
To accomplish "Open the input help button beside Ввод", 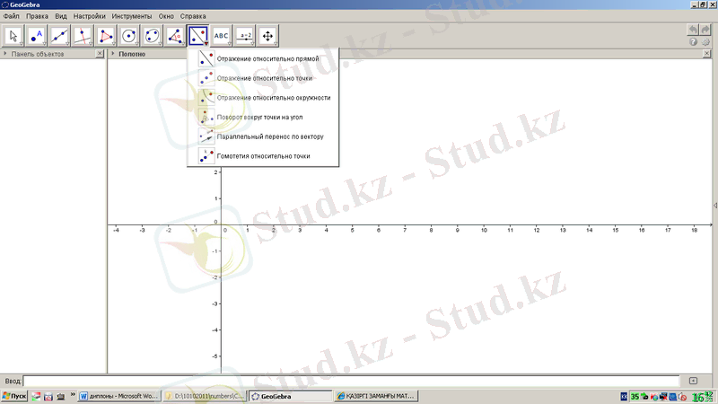I will coord(693,381).
